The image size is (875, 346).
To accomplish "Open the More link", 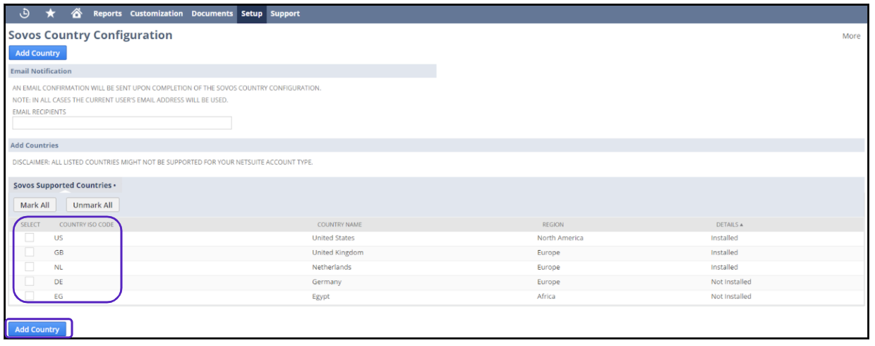I will click(x=851, y=36).
